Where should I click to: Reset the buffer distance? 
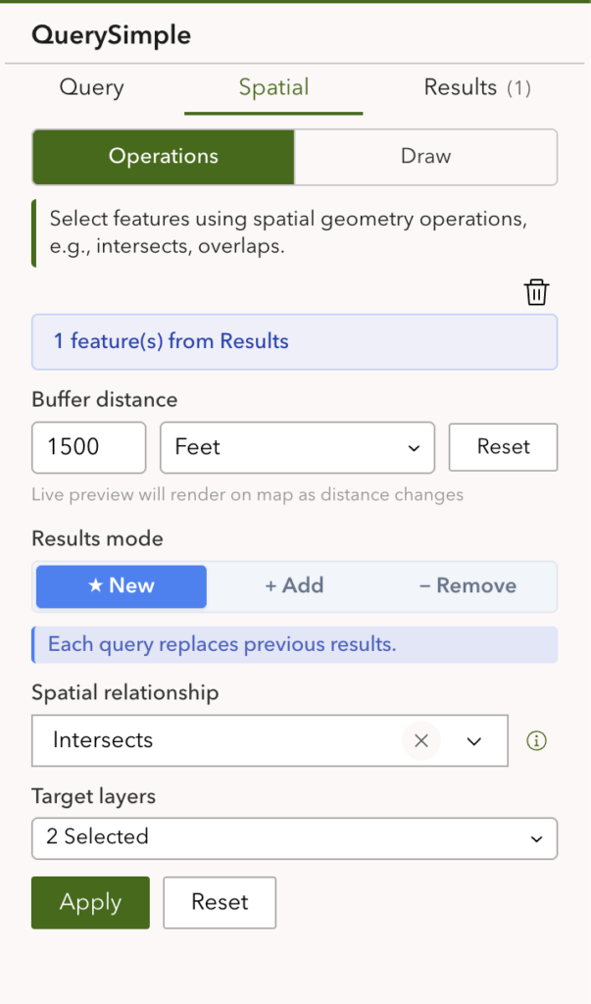coord(503,447)
